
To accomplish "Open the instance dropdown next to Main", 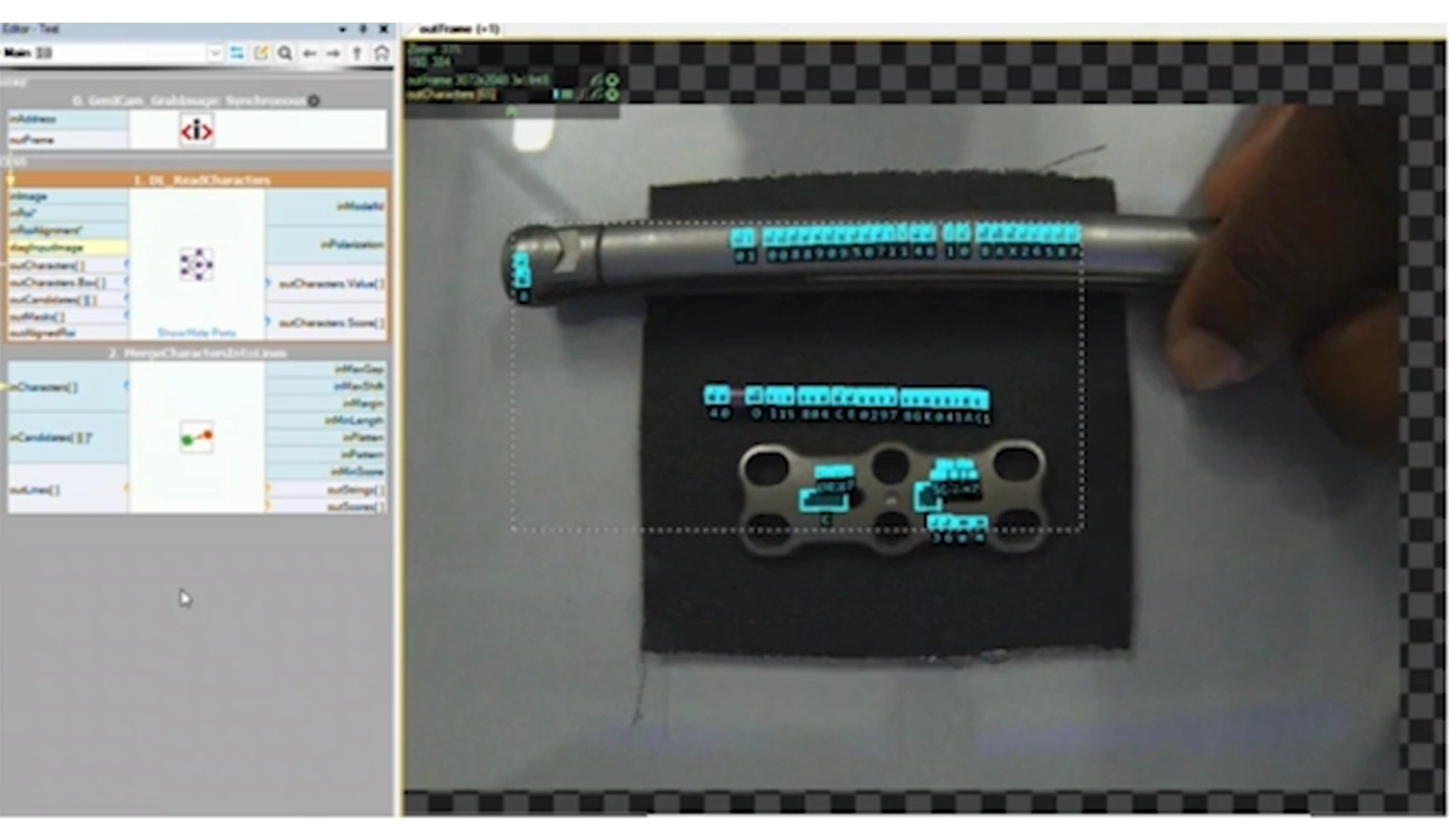I will coord(216,53).
